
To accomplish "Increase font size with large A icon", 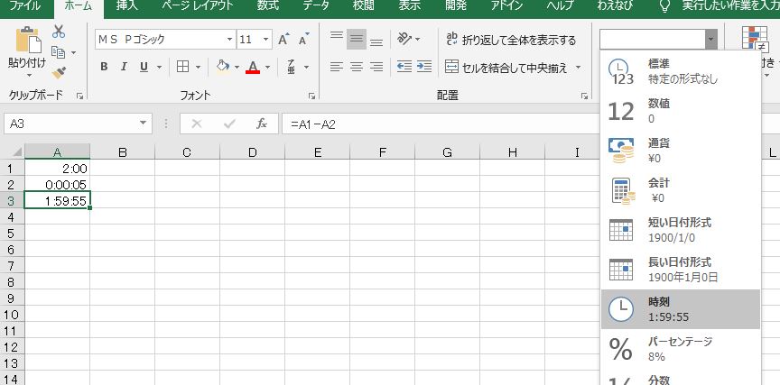I will pyautogui.click(x=283, y=40).
